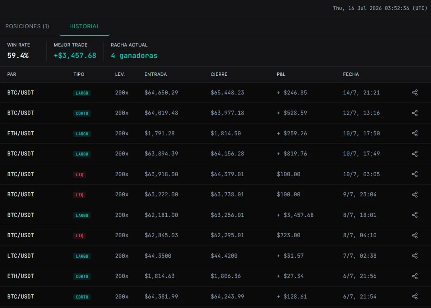The image size is (431, 308).
Task: Select LIQ badge on the 10/7, 03:05 row
Action: click(x=79, y=174)
